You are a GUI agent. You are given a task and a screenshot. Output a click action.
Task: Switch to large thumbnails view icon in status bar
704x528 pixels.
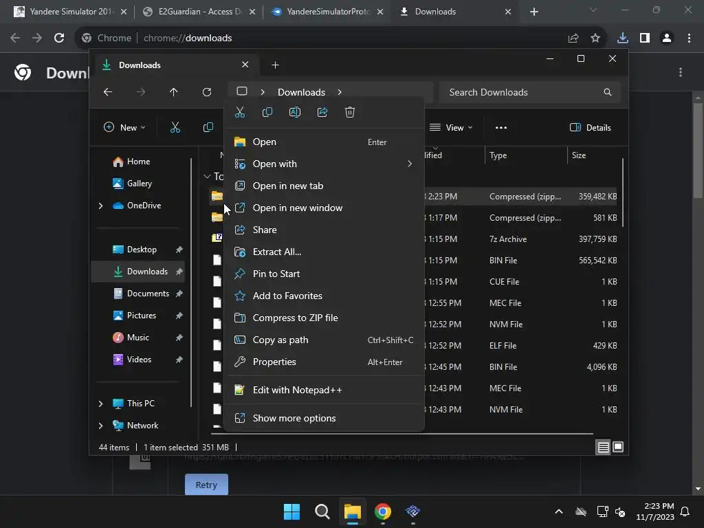click(x=618, y=447)
